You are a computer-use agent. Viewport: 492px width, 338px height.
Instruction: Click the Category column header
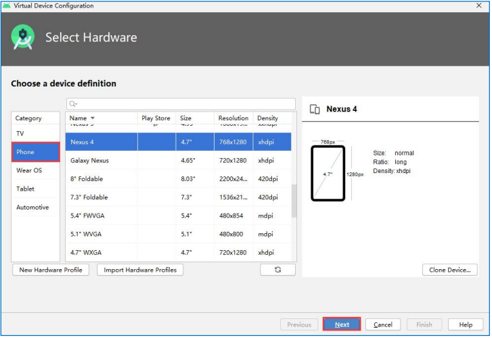(36, 118)
